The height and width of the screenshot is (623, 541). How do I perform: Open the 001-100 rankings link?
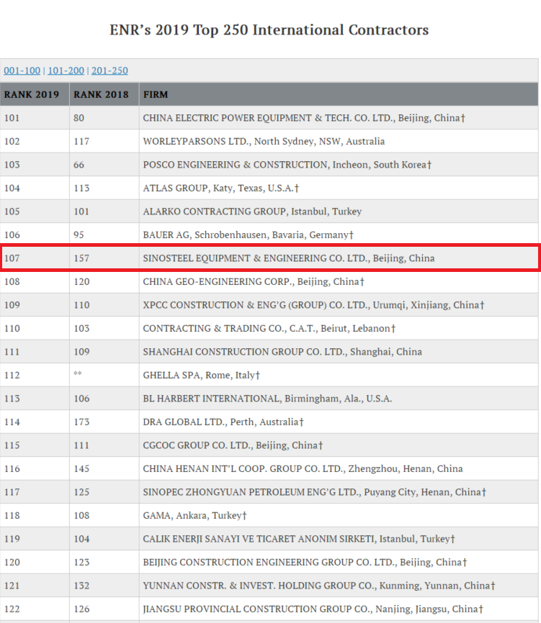tap(22, 71)
